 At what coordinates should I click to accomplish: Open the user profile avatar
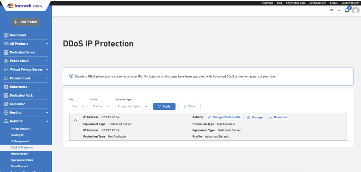pos(355,11)
